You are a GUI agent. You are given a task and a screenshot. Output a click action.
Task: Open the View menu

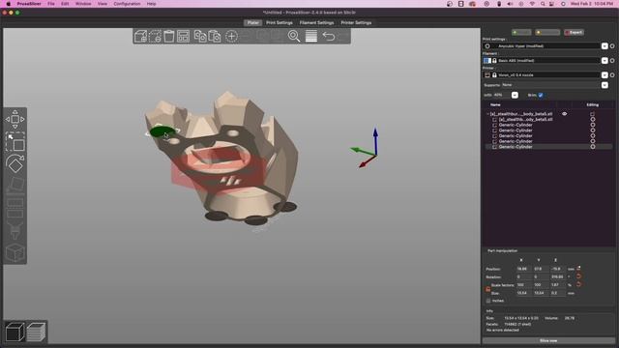(103, 4)
